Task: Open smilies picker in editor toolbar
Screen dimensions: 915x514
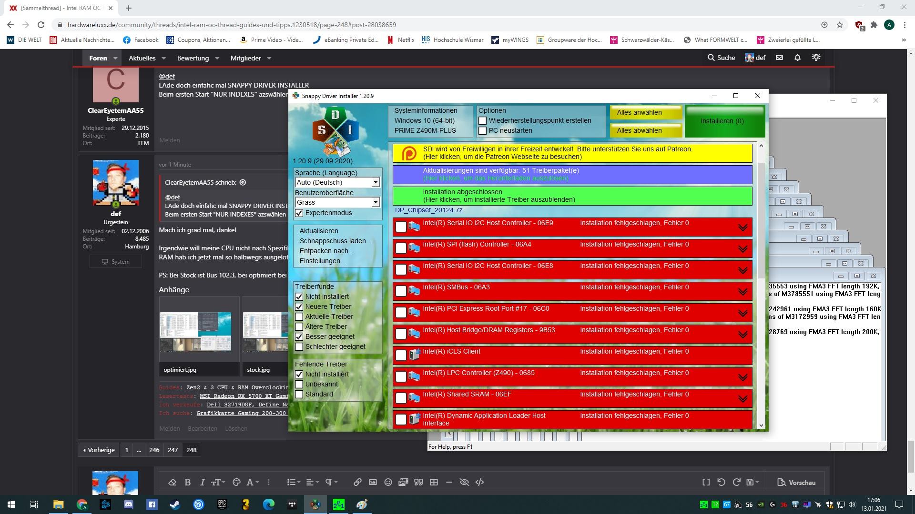Action: [388, 482]
